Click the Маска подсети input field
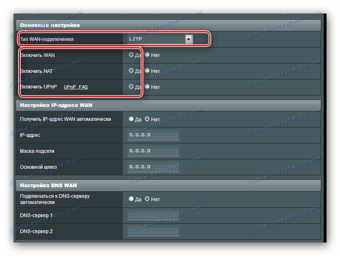This screenshot has height=256, width=340. 153,151
